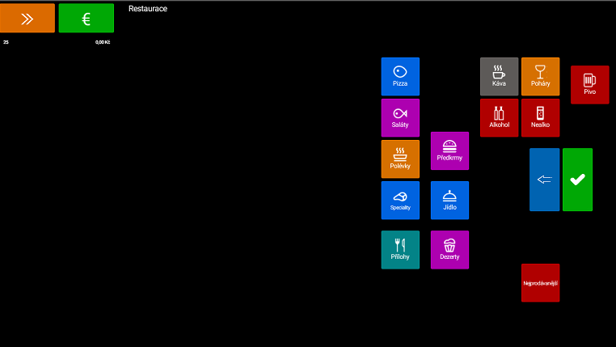The image size is (616, 347).
Task: Open the Přílohy side dishes tile
Action: pos(400,250)
